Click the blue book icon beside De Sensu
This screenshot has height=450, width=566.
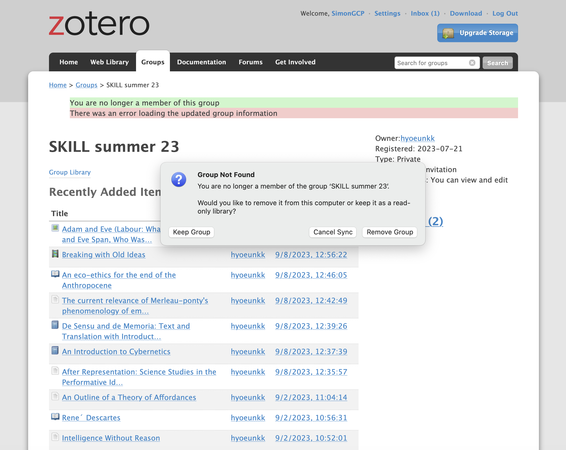pos(55,325)
